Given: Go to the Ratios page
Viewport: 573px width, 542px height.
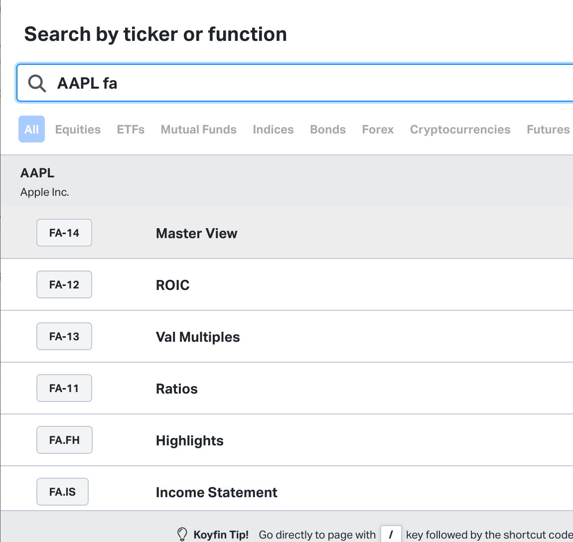Looking at the screenshot, I should pos(287,389).
